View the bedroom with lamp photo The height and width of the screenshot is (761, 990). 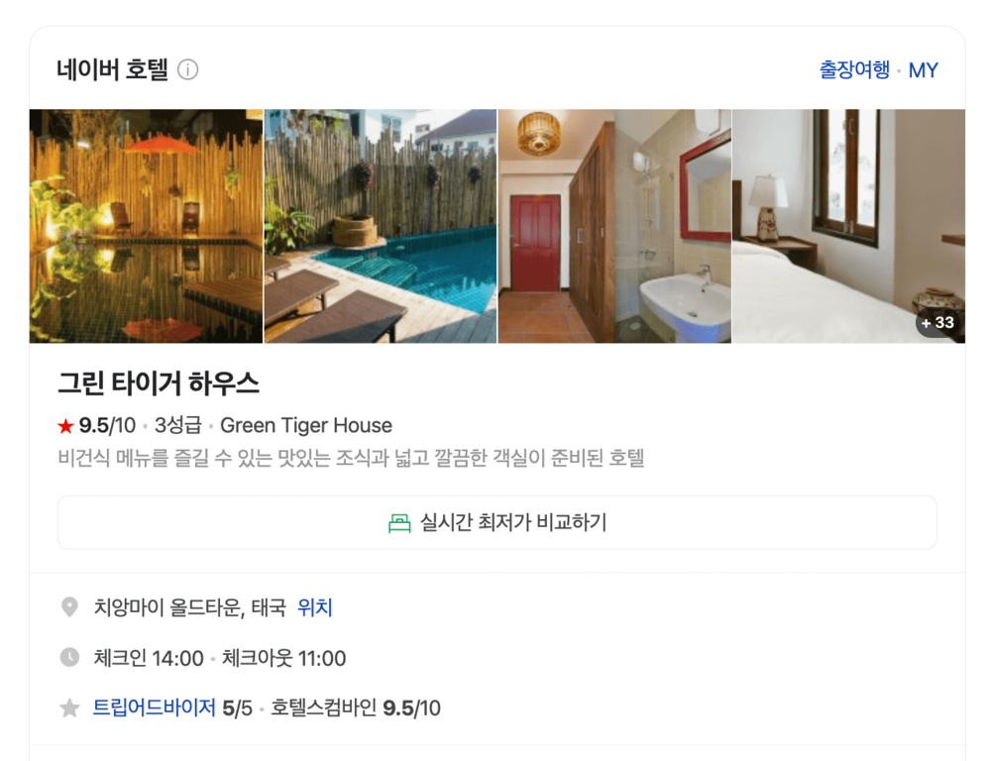tap(848, 226)
